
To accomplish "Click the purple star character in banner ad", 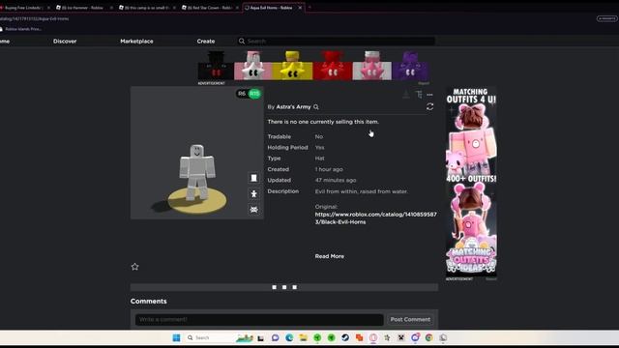I will [x=410, y=66].
